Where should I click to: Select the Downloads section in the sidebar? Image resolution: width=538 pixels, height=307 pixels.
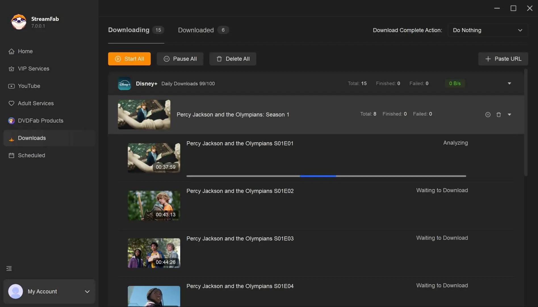(32, 138)
